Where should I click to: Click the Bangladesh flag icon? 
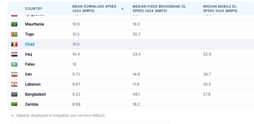click(x=14, y=94)
